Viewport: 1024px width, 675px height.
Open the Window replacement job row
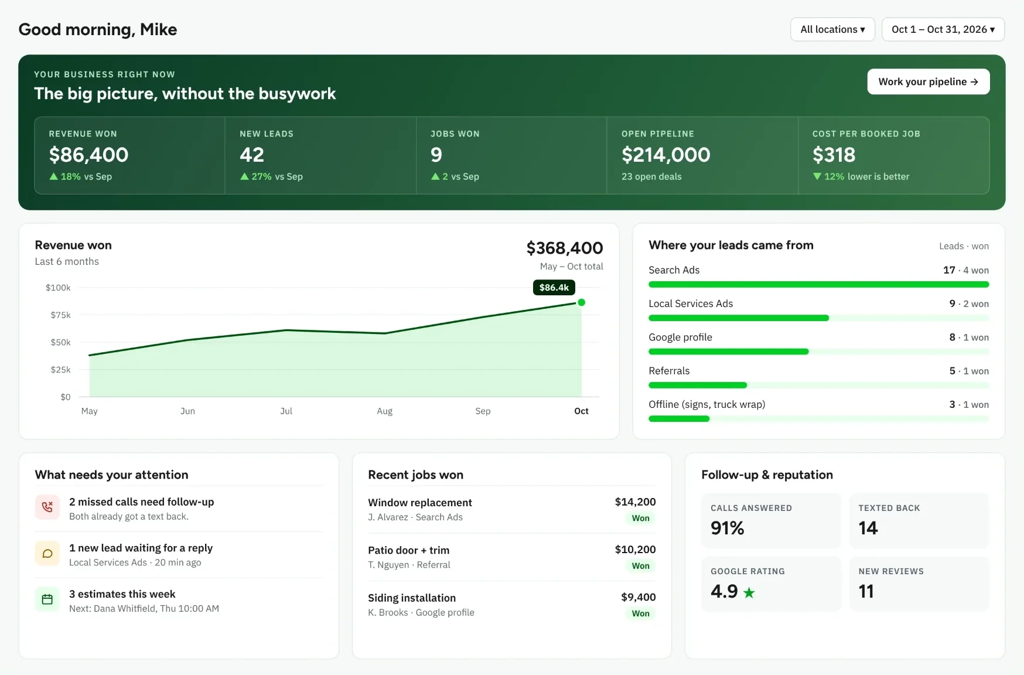511,510
